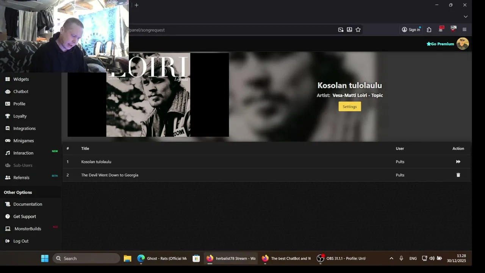Open File Explorer from the taskbar
Screen dimensions: 485x273
pyautogui.click(x=127, y=258)
